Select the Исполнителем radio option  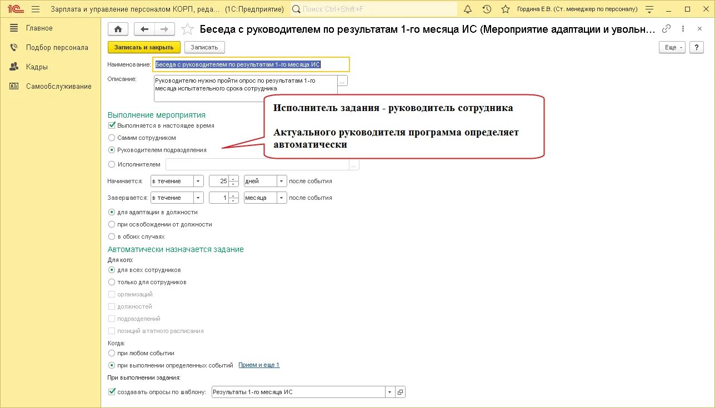(112, 164)
